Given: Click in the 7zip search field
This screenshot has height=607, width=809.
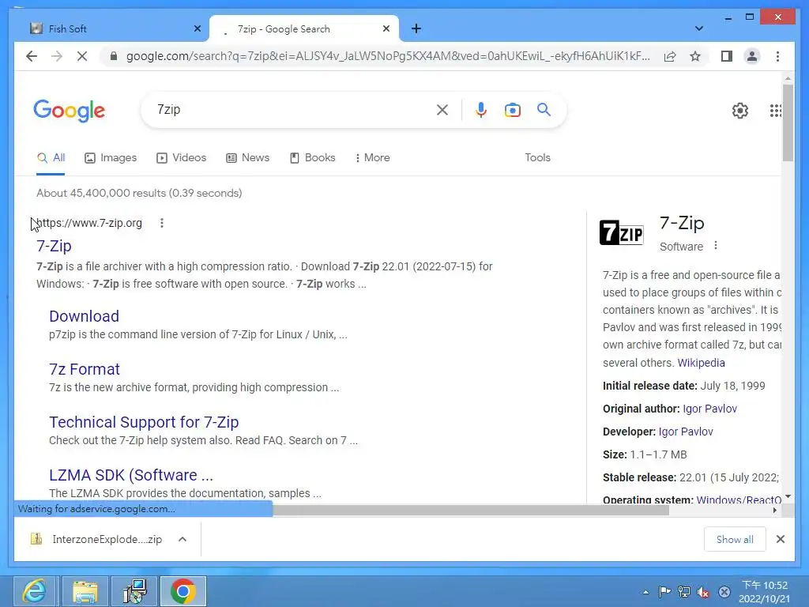Looking at the screenshot, I should [x=294, y=110].
